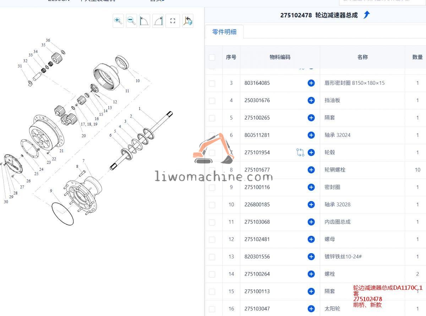The height and width of the screenshot is (316, 426).
Task: Check the row 14 checkbox for 275100264
Action: coord(212,274)
